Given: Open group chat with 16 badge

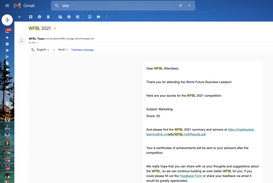Looking at the screenshot, I should pyautogui.click(x=7, y=151).
